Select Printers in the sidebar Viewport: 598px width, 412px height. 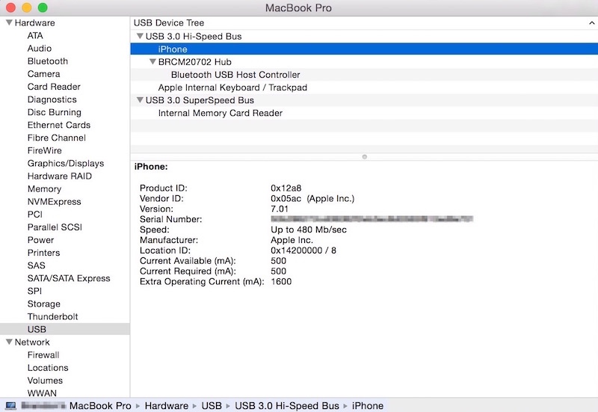[x=43, y=253]
